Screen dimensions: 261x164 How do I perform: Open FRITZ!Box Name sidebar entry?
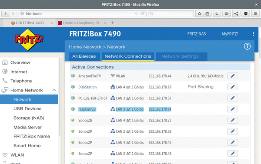click(x=32, y=136)
